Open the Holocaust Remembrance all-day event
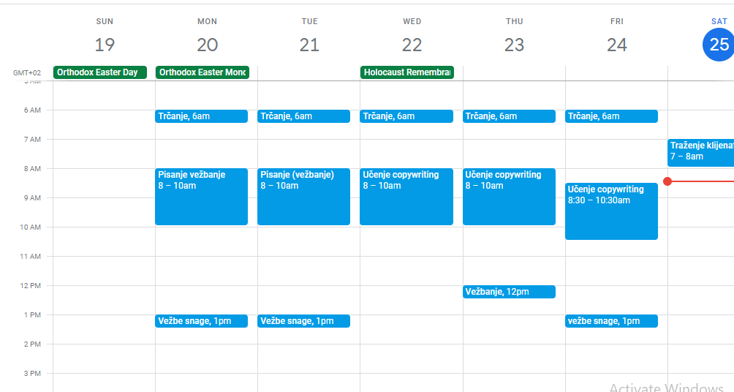This screenshot has height=392, width=734. [x=407, y=72]
